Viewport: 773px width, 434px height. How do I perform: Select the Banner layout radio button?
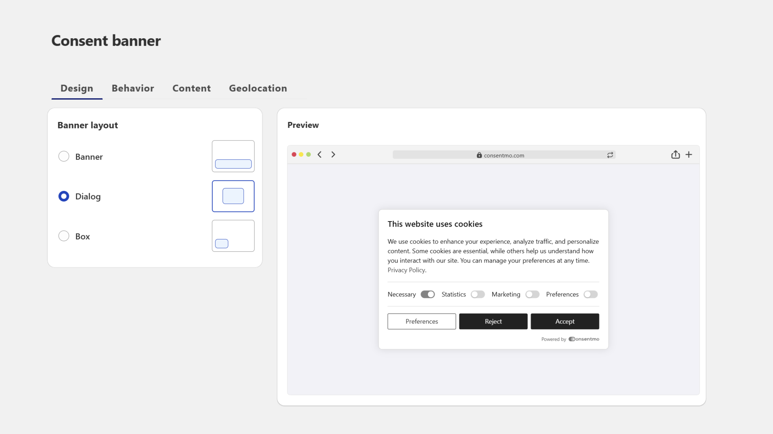(64, 156)
